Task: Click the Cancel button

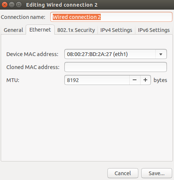Action: pyautogui.click(x=123, y=173)
